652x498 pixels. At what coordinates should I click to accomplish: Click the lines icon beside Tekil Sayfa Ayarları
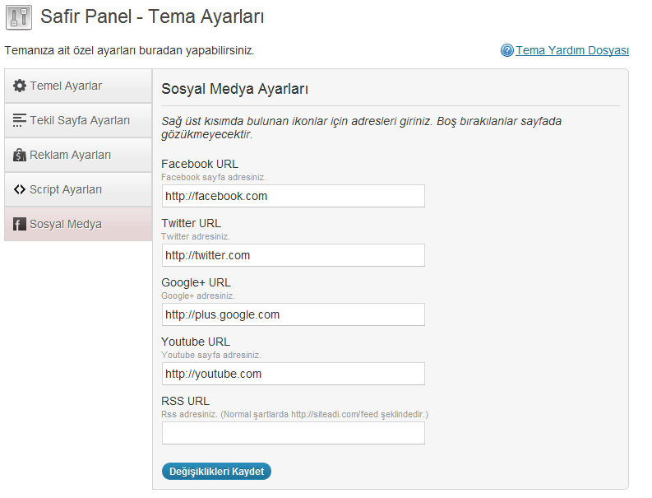click(x=19, y=120)
